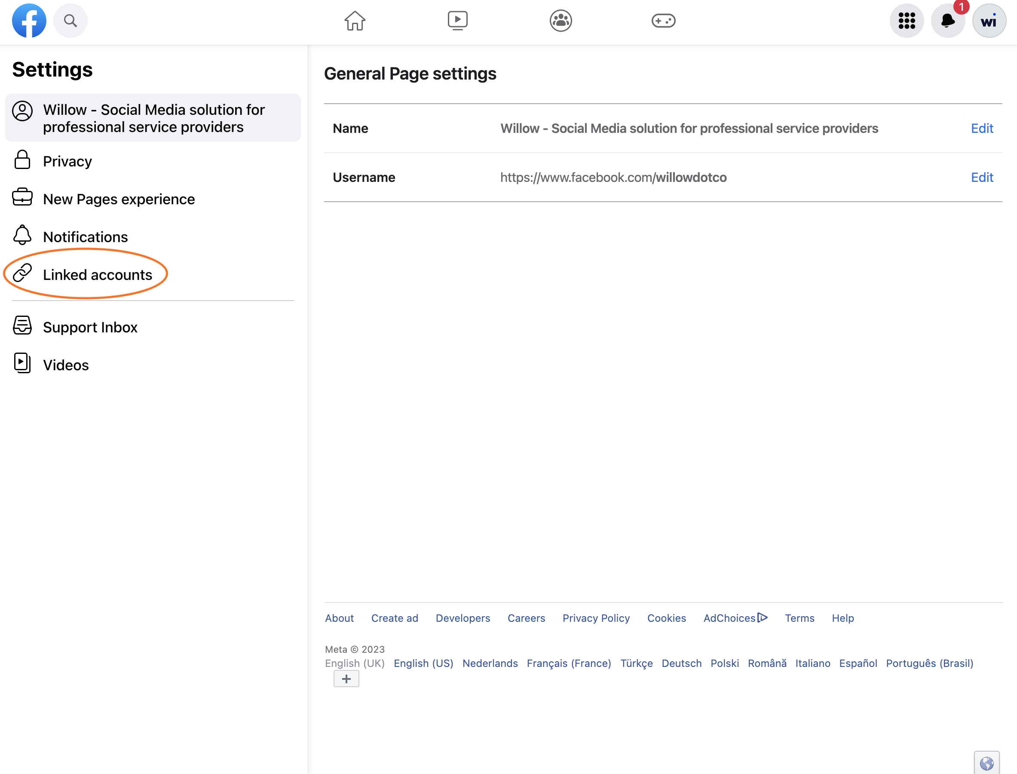The width and height of the screenshot is (1017, 774).
Task: Switch language to Português (Brasil)
Action: pos(929,663)
